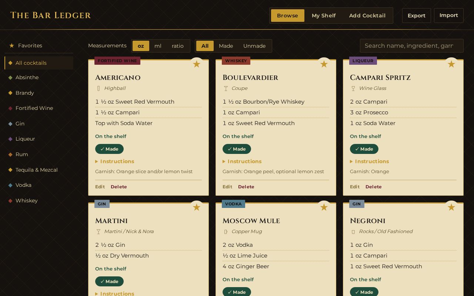Open the Browse tab

(288, 16)
